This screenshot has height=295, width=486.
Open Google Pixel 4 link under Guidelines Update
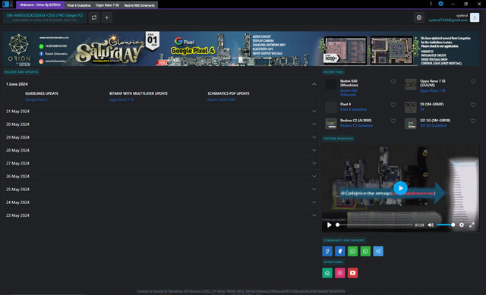click(x=36, y=99)
